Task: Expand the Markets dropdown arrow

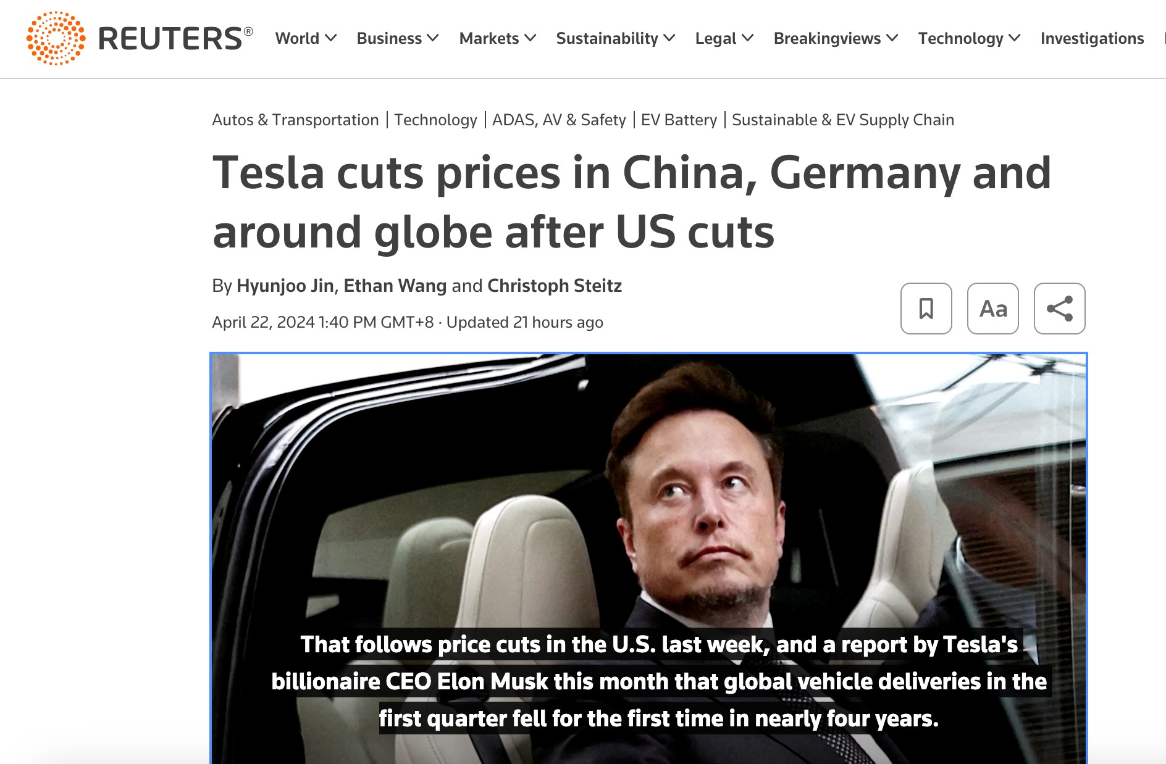Action: click(530, 38)
